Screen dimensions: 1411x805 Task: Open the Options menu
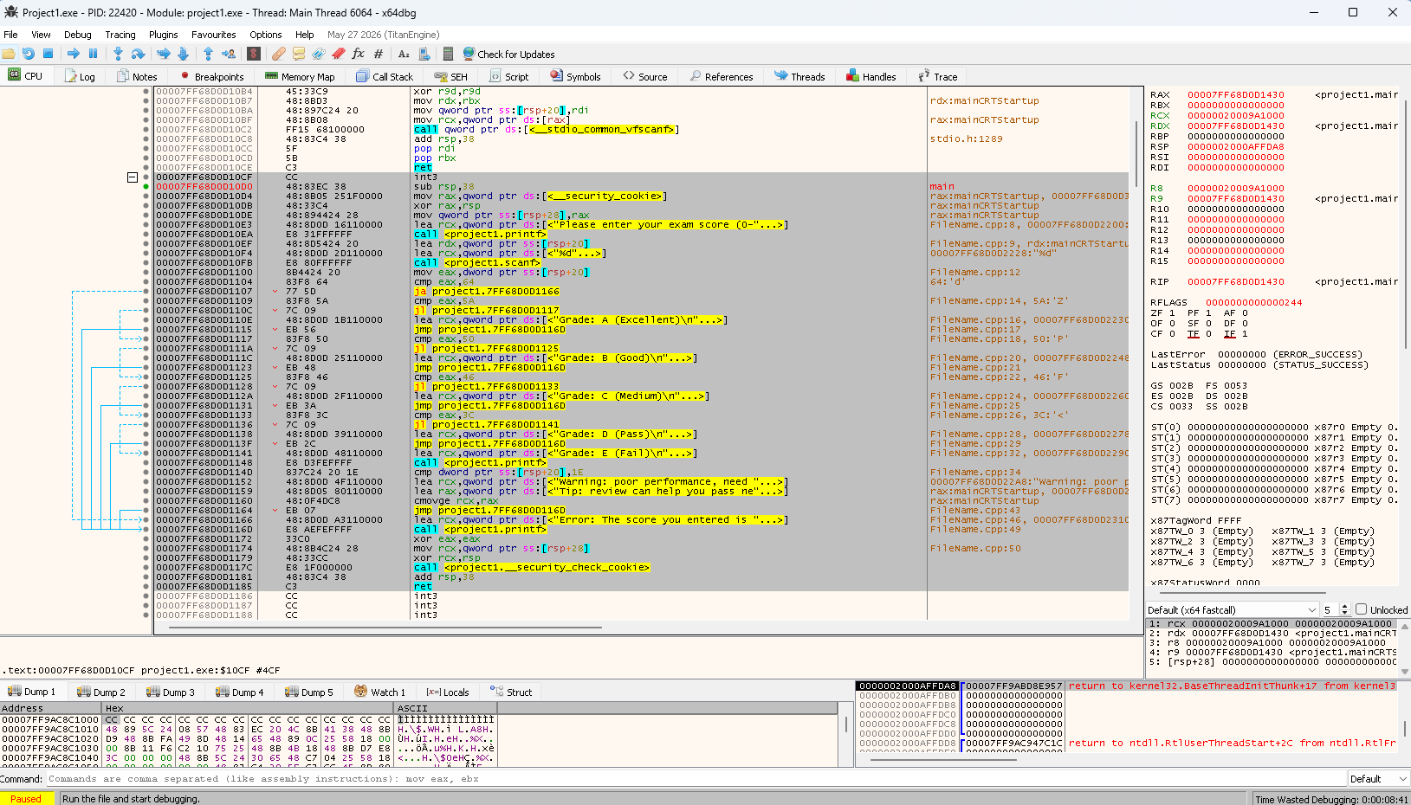coord(265,35)
